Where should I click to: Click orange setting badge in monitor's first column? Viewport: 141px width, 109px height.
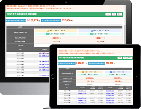[x=48, y=31]
